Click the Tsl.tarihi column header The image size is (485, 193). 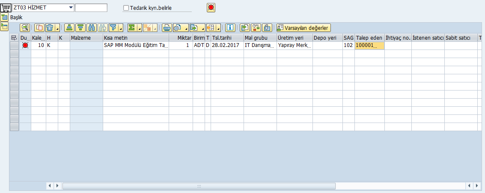pos(227,38)
